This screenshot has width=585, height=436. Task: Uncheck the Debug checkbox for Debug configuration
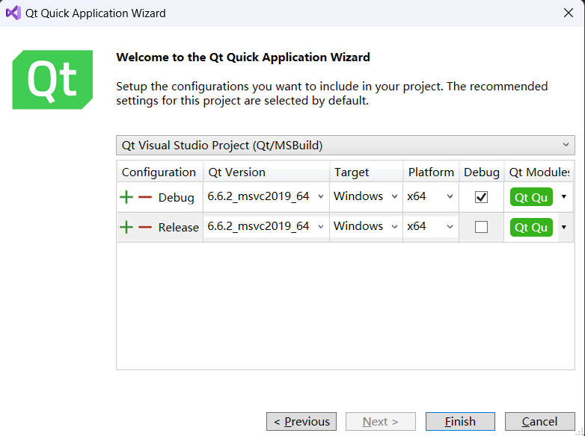pos(481,197)
